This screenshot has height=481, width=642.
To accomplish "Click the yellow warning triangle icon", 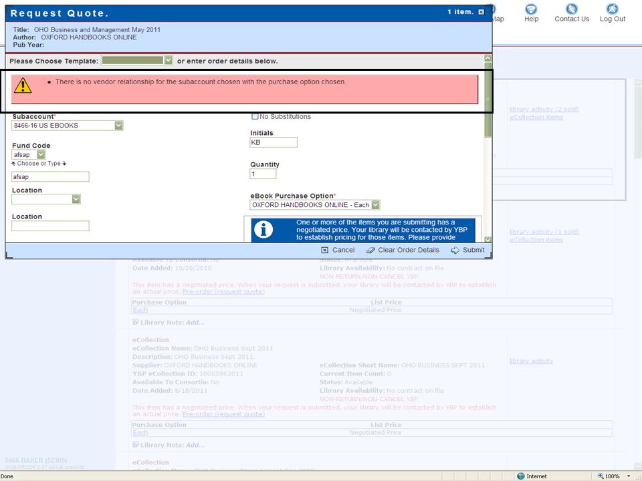I will [23, 86].
